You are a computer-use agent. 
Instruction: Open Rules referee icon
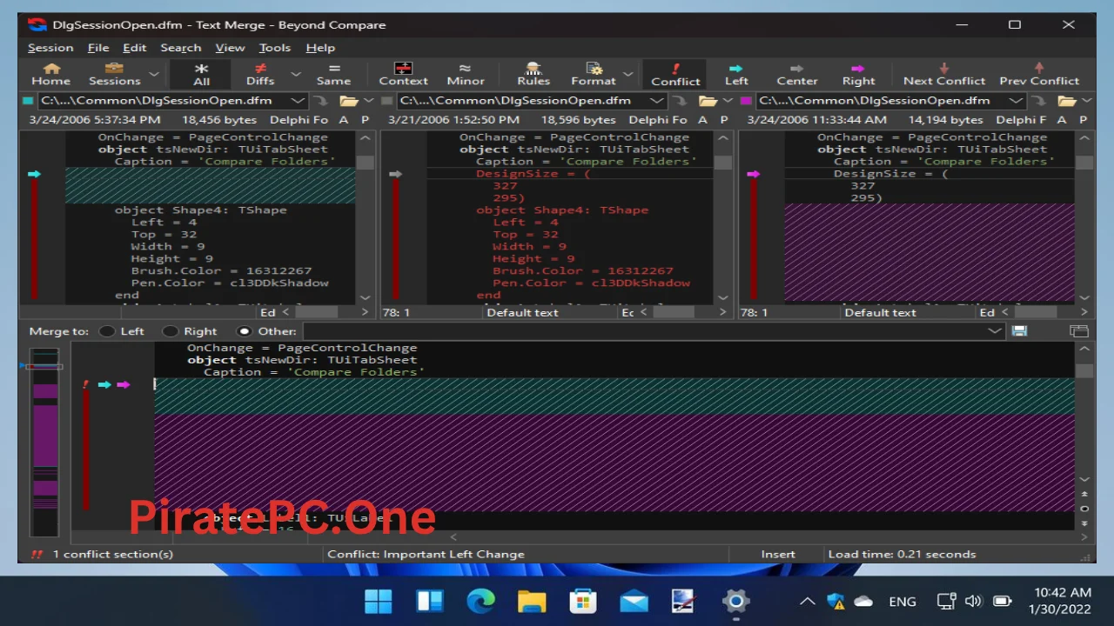[x=534, y=74]
